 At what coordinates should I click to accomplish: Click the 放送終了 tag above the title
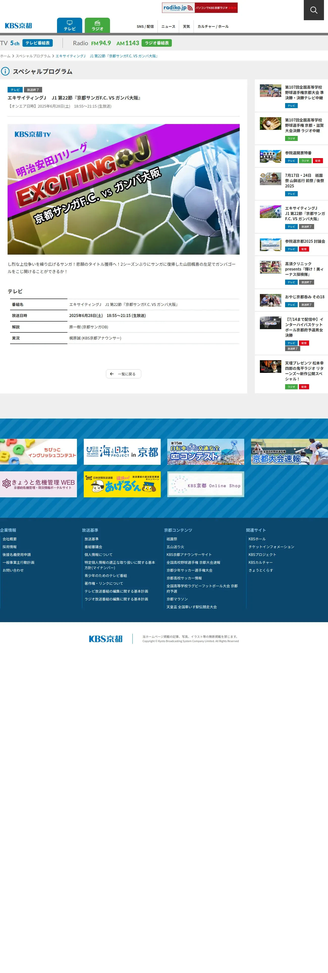click(x=33, y=90)
